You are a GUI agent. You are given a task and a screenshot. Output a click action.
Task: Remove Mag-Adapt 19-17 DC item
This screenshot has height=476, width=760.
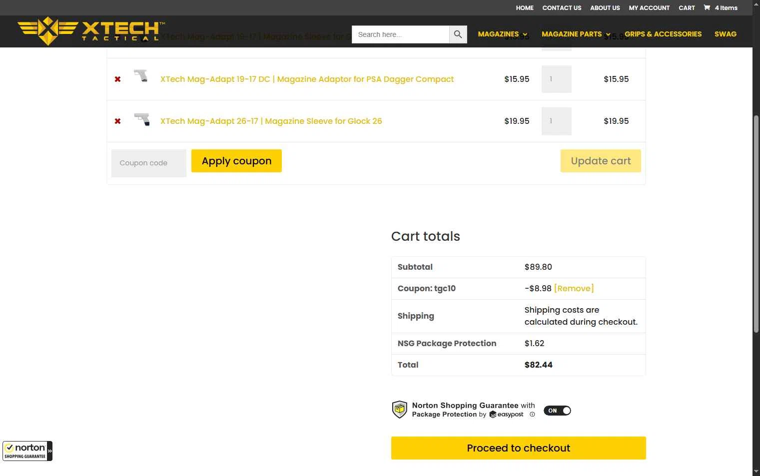(117, 79)
